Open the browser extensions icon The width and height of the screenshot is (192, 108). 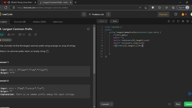159,7
